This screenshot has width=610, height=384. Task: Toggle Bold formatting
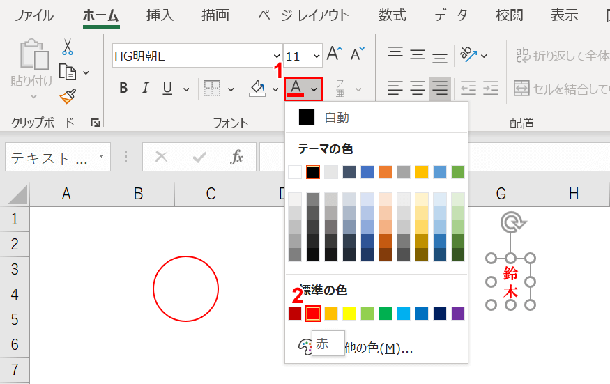pyautogui.click(x=123, y=89)
